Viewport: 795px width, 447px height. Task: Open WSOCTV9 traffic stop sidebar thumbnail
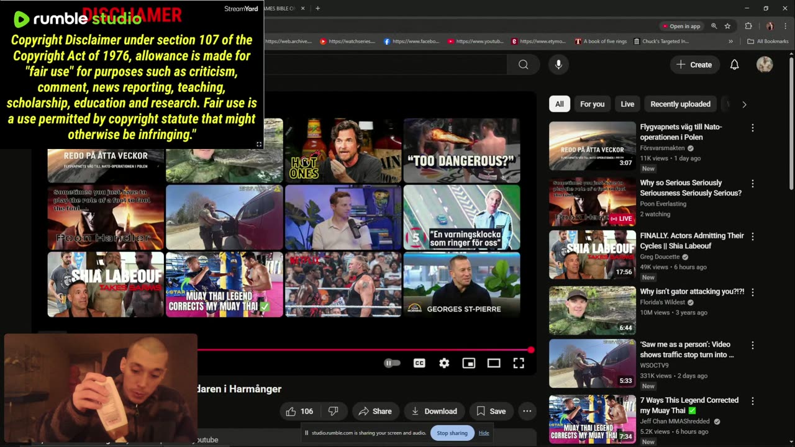593,363
